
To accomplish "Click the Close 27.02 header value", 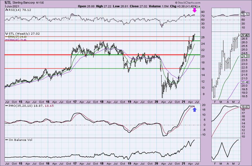I will click(x=138, y=6).
